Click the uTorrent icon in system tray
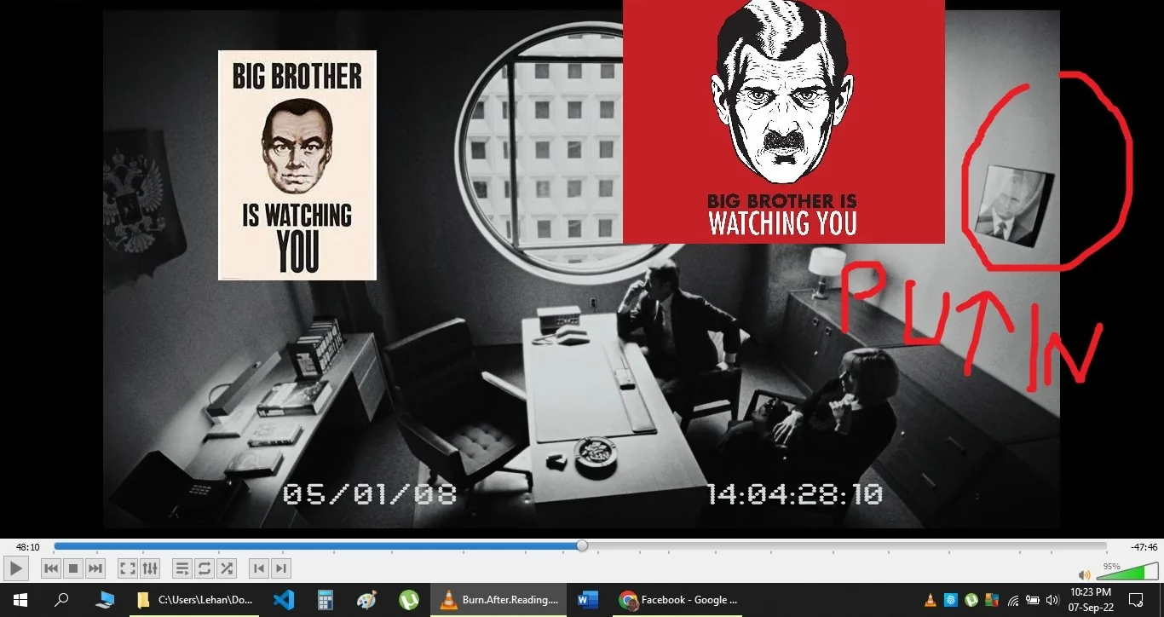 [971, 600]
